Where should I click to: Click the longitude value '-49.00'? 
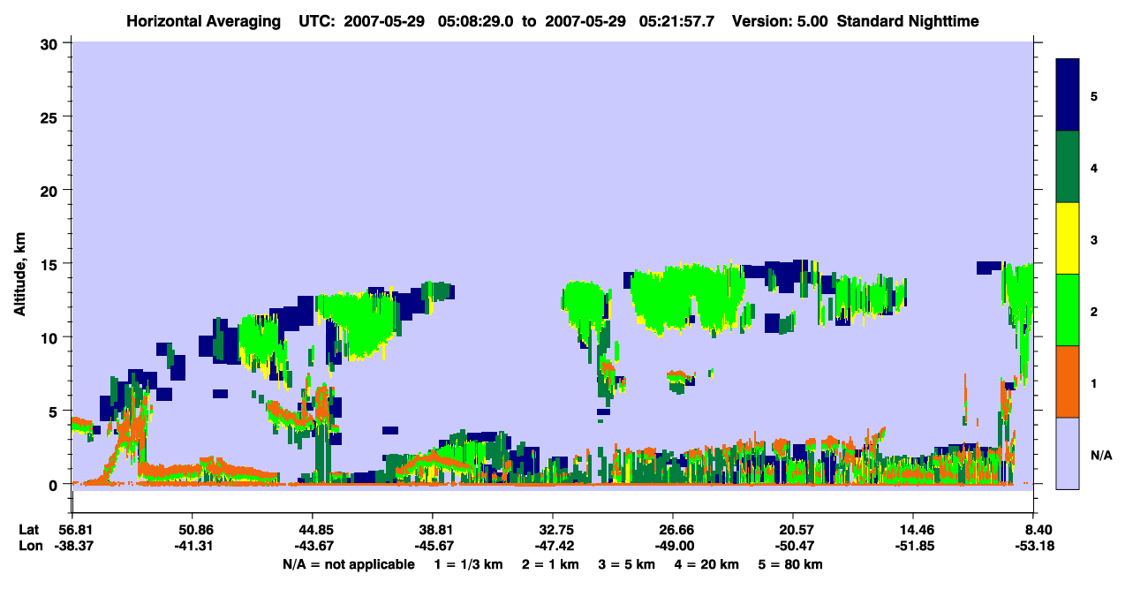pos(673,547)
